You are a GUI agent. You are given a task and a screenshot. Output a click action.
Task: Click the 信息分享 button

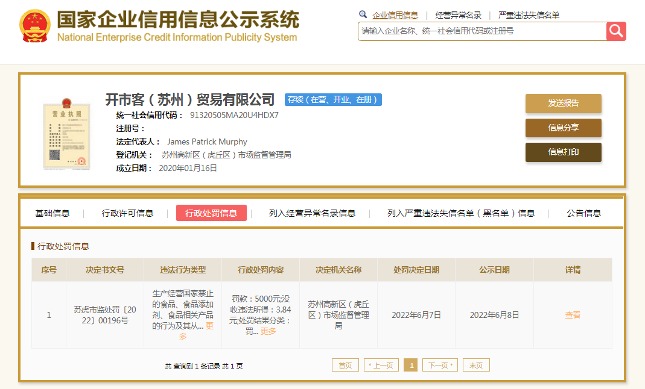563,128
